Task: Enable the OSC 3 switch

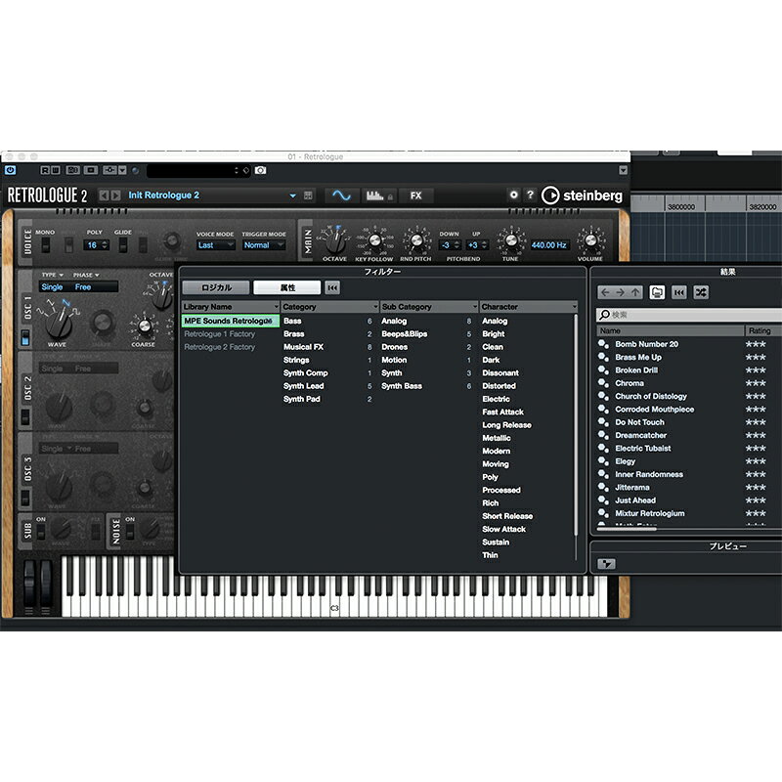Action: click(x=25, y=497)
